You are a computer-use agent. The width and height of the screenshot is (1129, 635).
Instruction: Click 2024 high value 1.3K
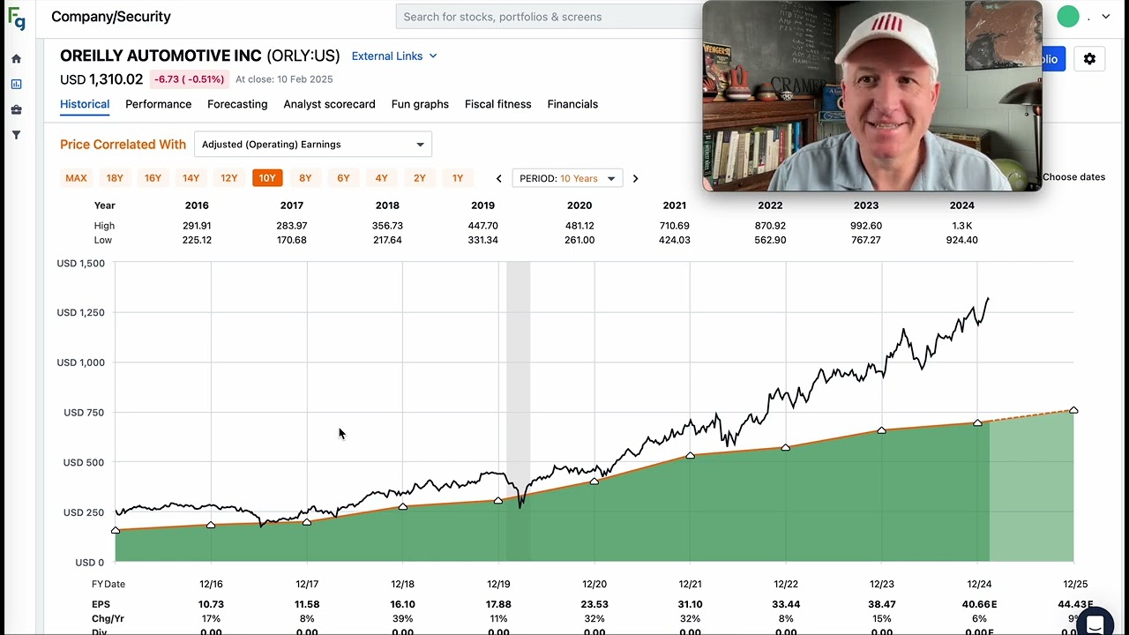[x=961, y=226]
